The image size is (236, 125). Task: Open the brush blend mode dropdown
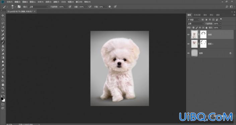(x=38, y=7)
